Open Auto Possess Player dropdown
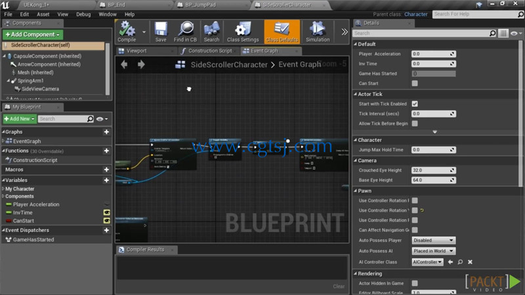 point(433,240)
